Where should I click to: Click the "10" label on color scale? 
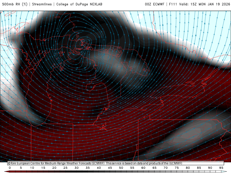tap(32, 168)
